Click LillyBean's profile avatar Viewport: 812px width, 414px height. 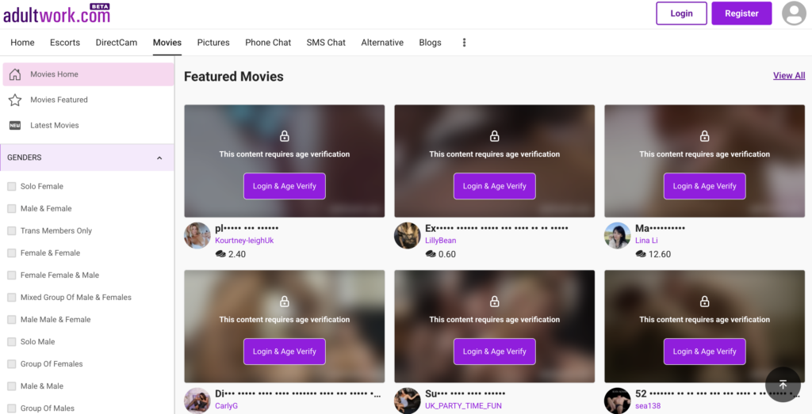coord(407,236)
